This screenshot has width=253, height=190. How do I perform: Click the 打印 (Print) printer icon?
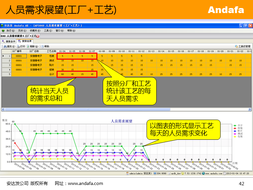click(18, 46)
